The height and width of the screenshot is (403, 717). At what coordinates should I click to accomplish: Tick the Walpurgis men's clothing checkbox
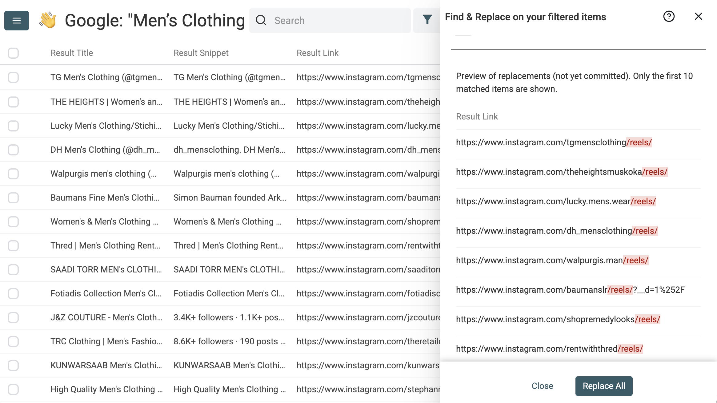(13, 174)
